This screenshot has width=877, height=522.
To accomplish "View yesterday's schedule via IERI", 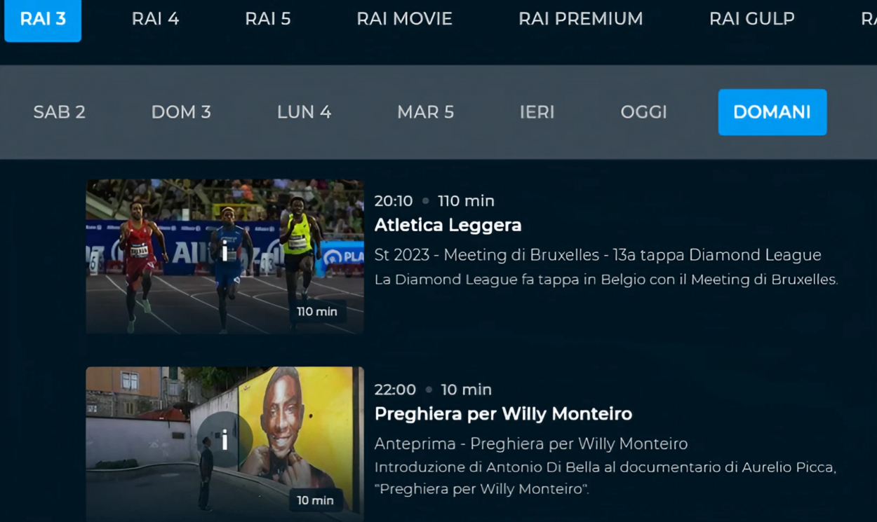I will coord(537,112).
